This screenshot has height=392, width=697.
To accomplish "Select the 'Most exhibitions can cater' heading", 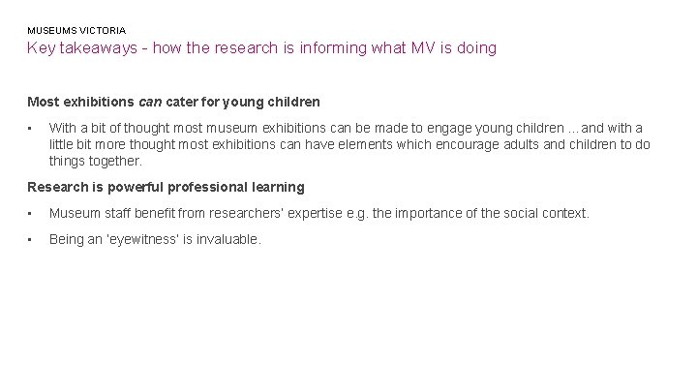I will point(173,100).
